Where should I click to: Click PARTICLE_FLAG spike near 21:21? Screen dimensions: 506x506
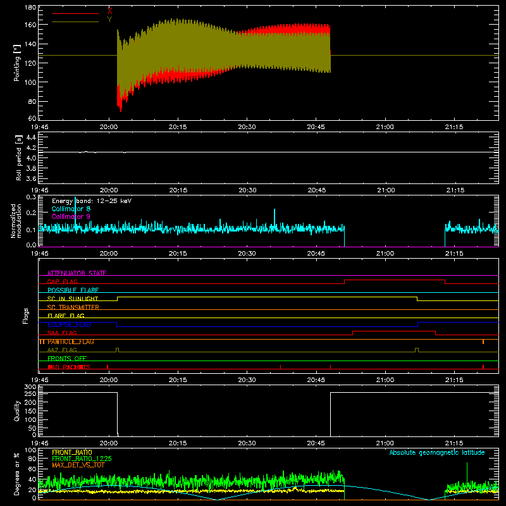pos(483,342)
